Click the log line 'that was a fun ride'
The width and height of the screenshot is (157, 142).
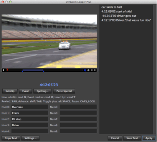click(x=138, y=20)
